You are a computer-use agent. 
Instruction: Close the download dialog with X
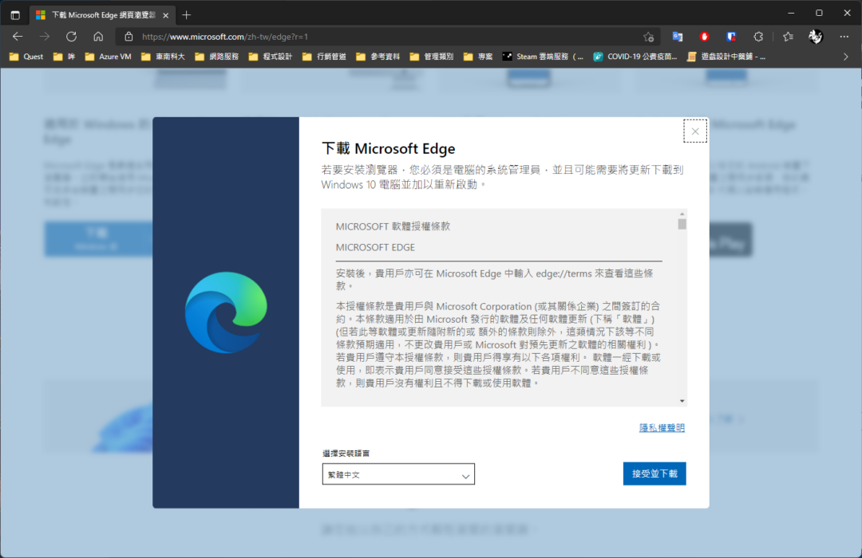[x=695, y=132]
